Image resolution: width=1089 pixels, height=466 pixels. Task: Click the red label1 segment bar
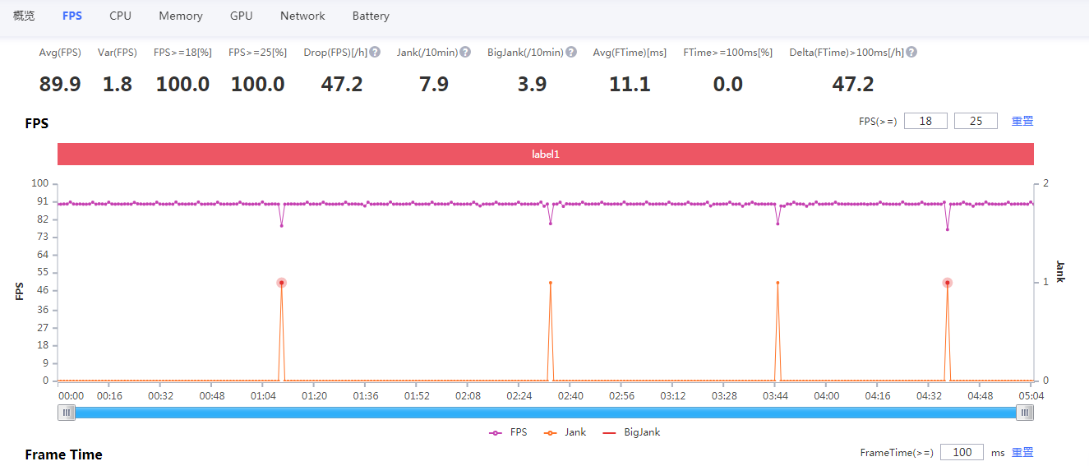point(545,154)
